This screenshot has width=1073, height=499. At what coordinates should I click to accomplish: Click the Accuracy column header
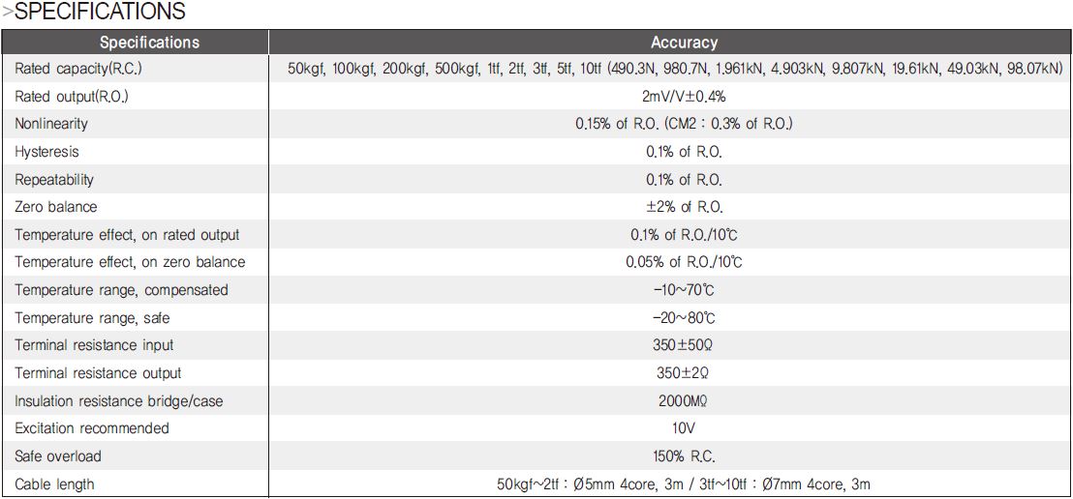[684, 43]
